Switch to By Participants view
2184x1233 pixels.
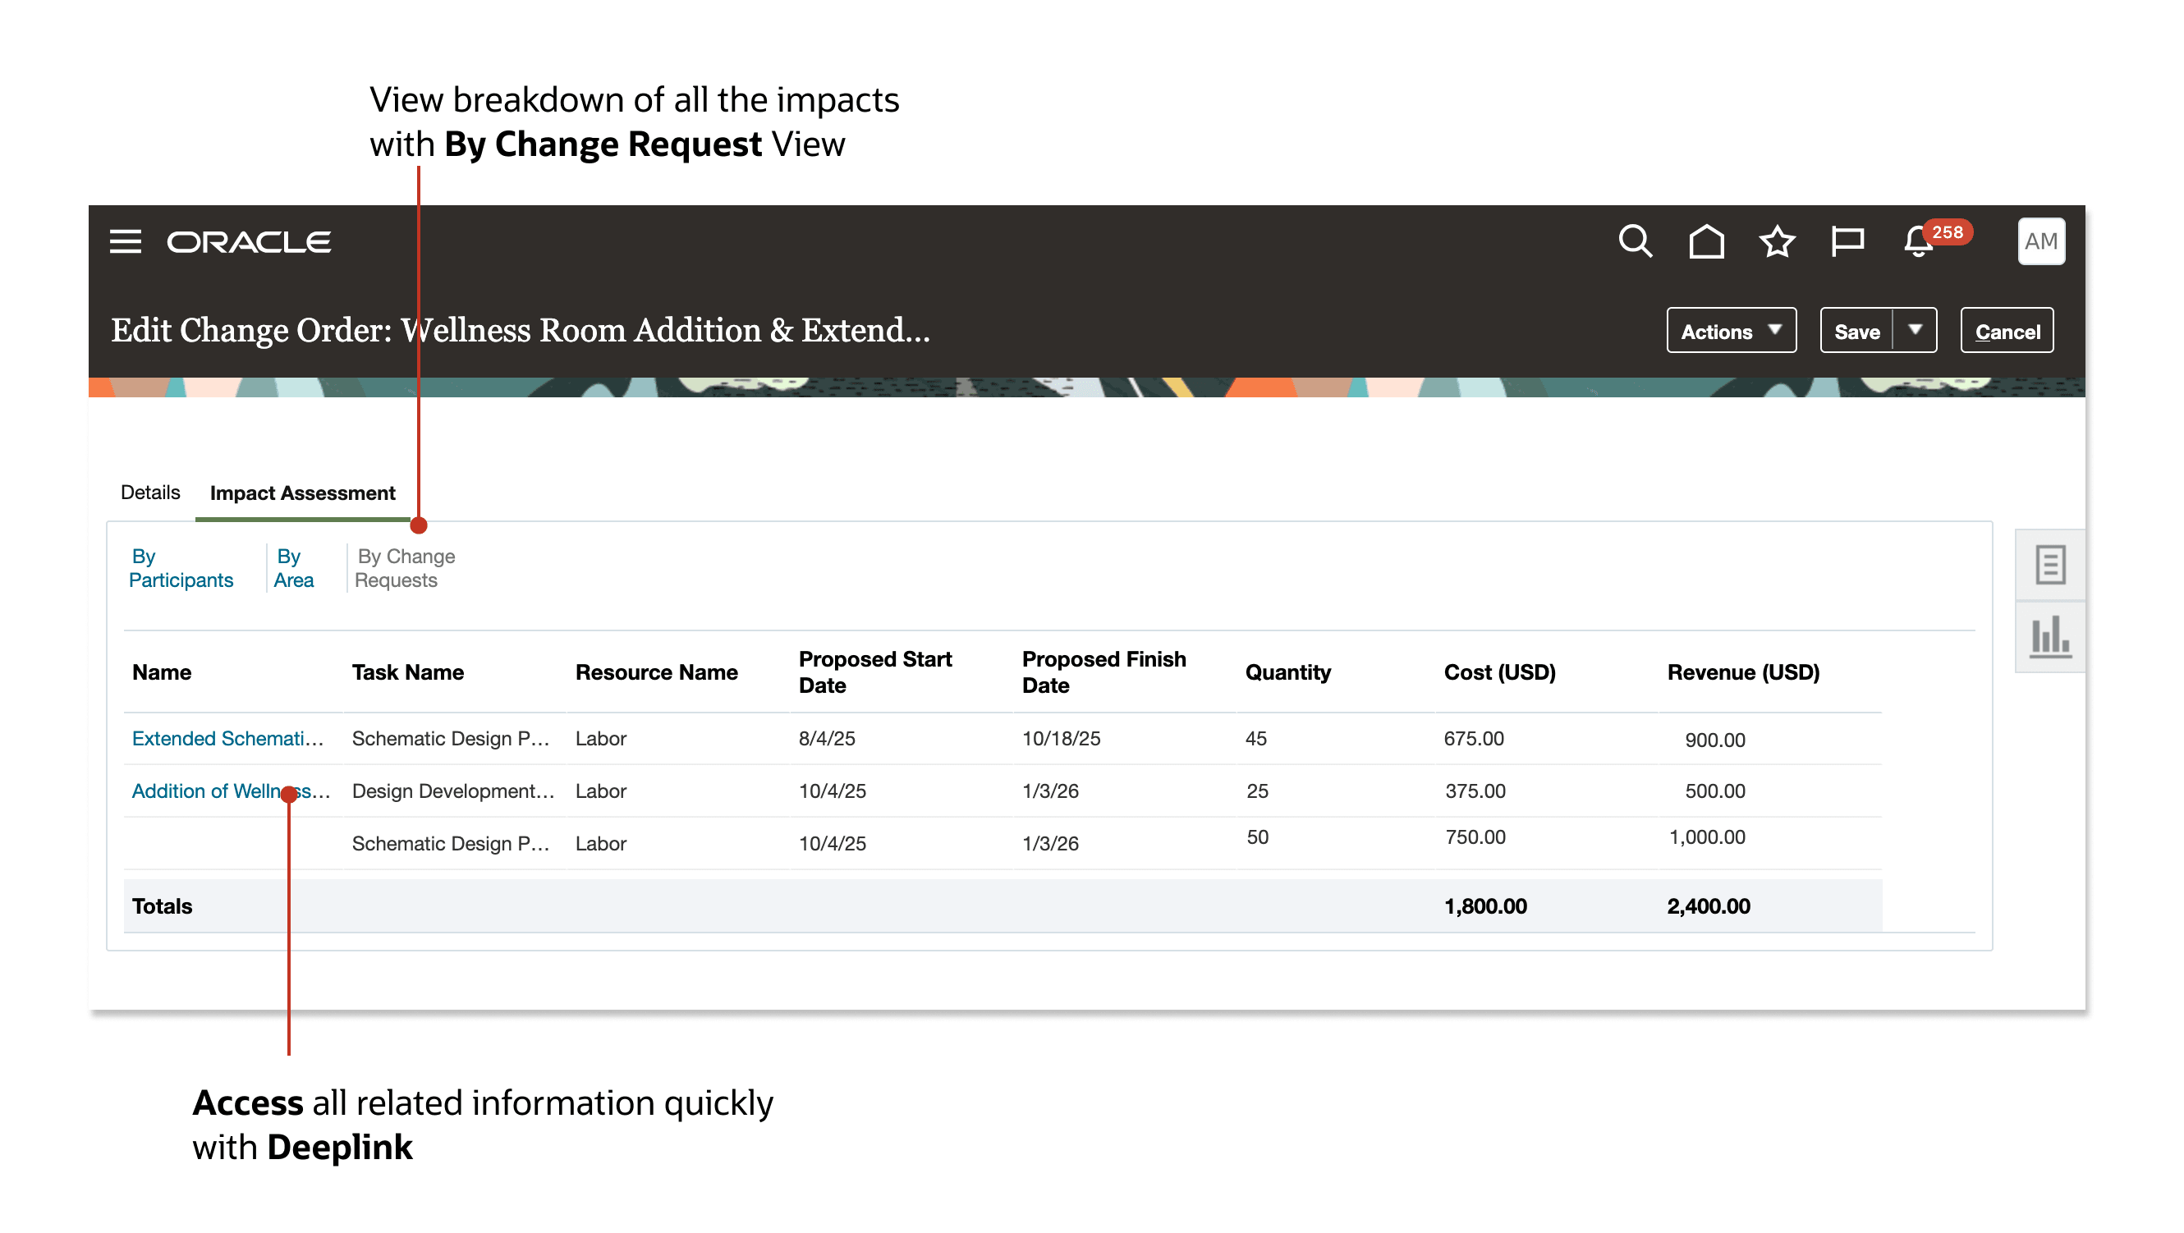coord(181,569)
